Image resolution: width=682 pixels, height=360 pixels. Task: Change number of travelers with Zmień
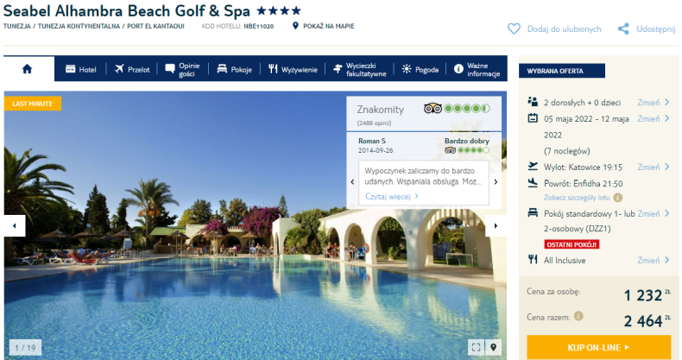pyautogui.click(x=654, y=103)
